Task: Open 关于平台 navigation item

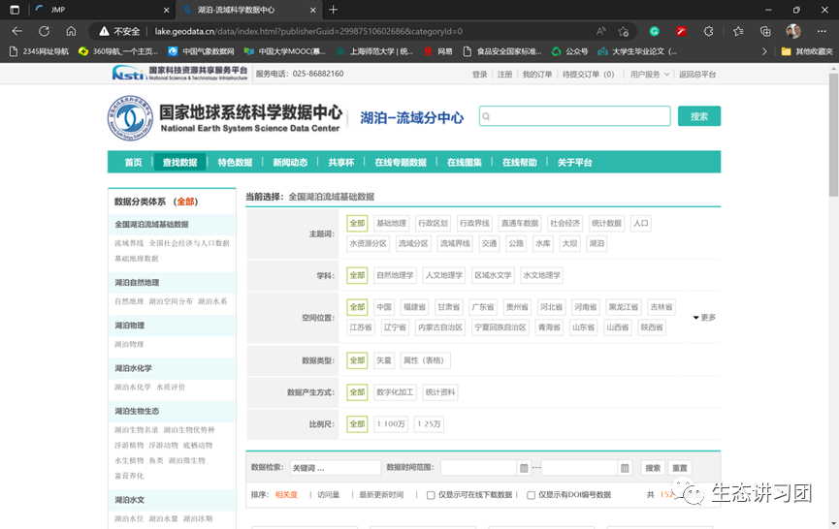Action: click(574, 163)
